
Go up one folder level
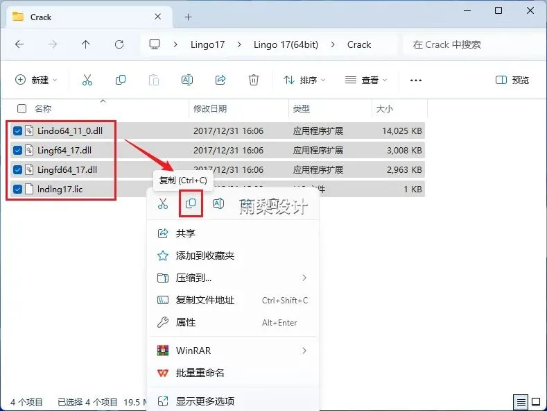(86, 44)
